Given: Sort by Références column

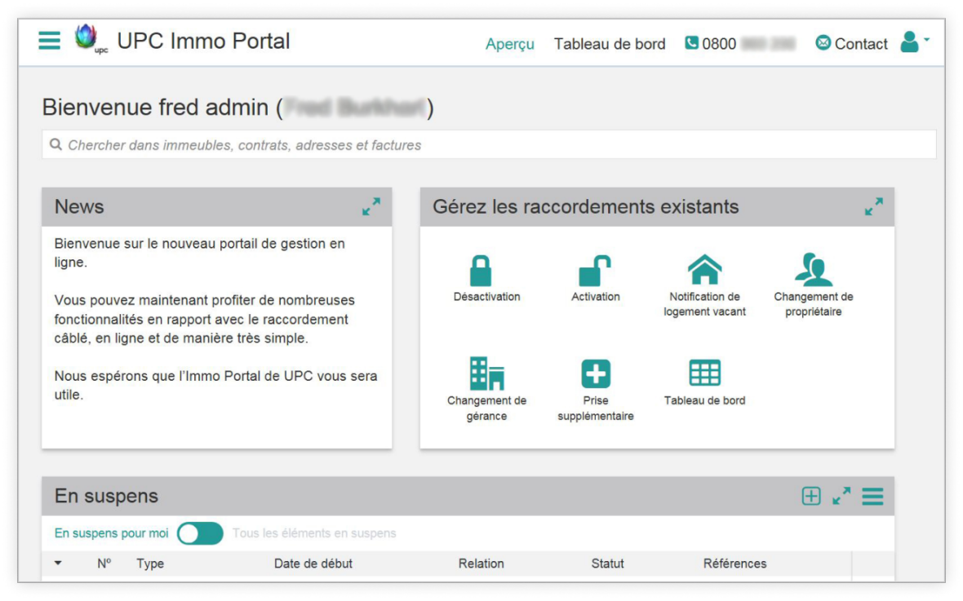Looking at the screenshot, I should [734, 563].
